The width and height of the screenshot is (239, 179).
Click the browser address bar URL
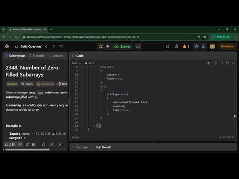(x=83, y=37)
